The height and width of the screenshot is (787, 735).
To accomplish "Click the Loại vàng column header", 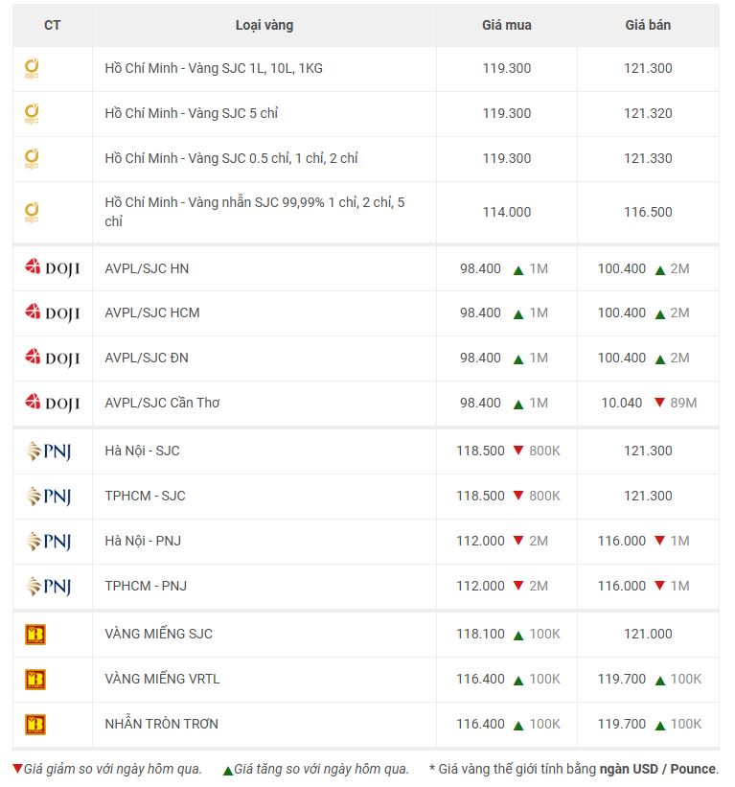I will (x=264, y=25).
